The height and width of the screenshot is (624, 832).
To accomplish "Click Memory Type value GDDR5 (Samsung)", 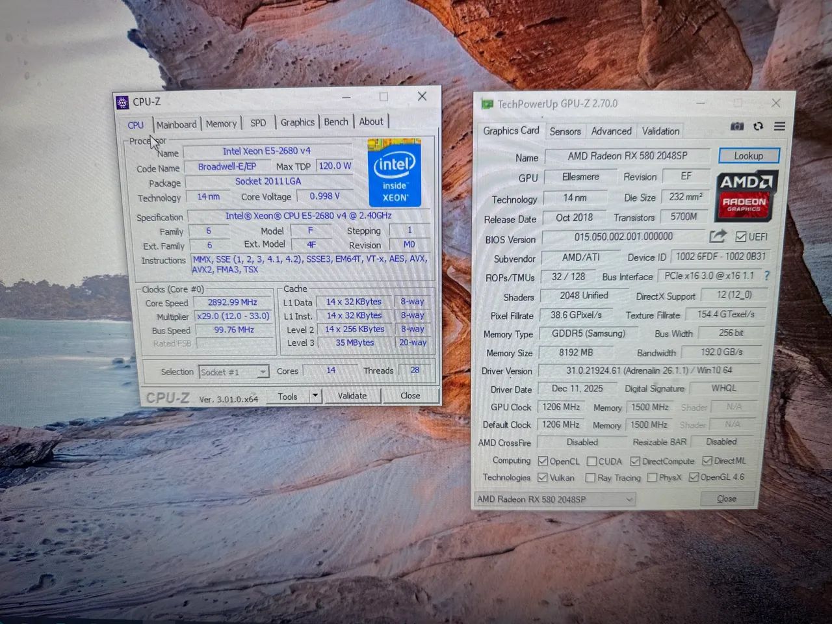I will pos(588,333).
